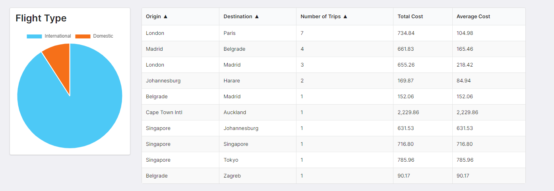
Task: Click the Flight Type chart title
Action: [41, 18]
